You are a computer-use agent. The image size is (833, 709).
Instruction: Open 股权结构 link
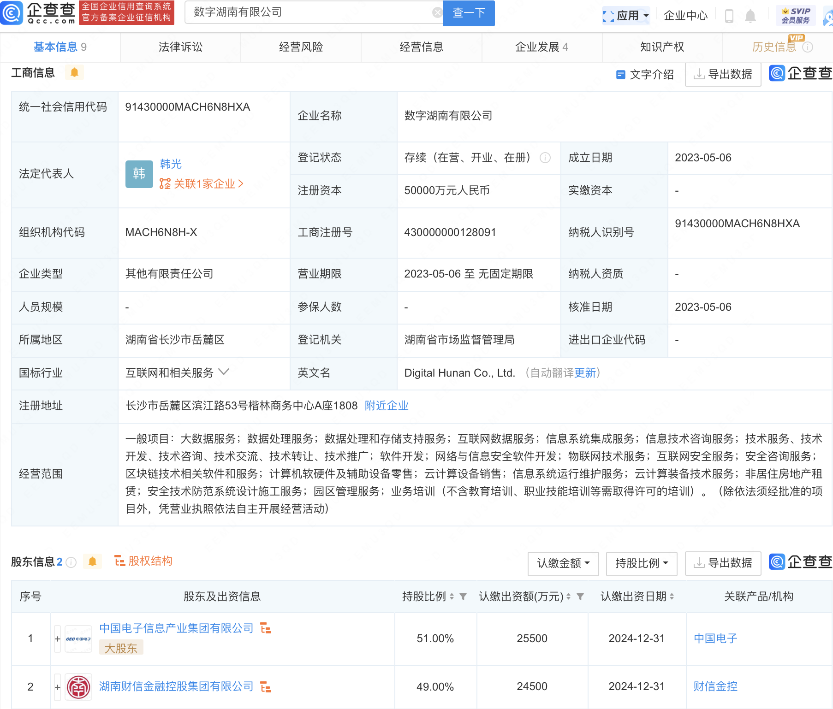coord(143,561)
